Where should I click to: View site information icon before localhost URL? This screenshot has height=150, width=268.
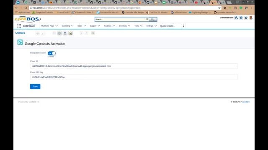click(x=31, y=8)
